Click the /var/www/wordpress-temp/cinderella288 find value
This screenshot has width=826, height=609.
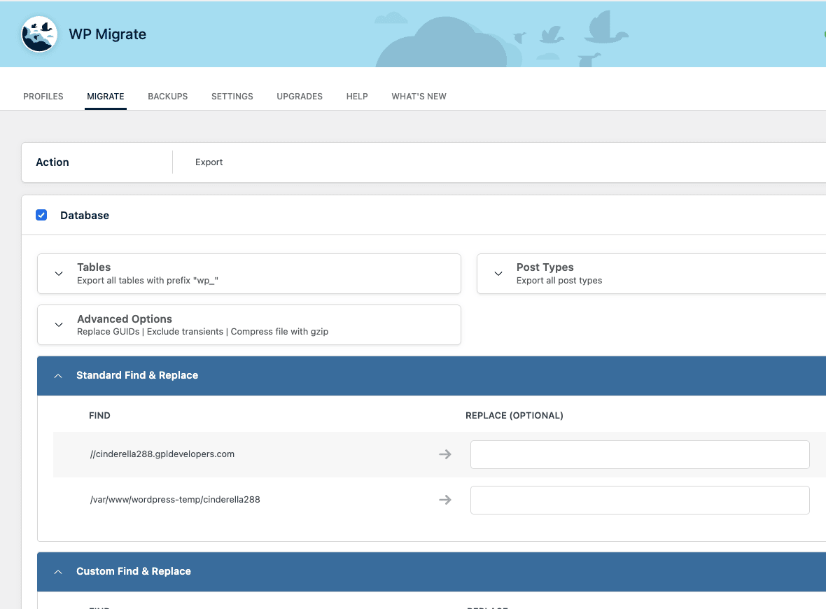pos(175,499)
